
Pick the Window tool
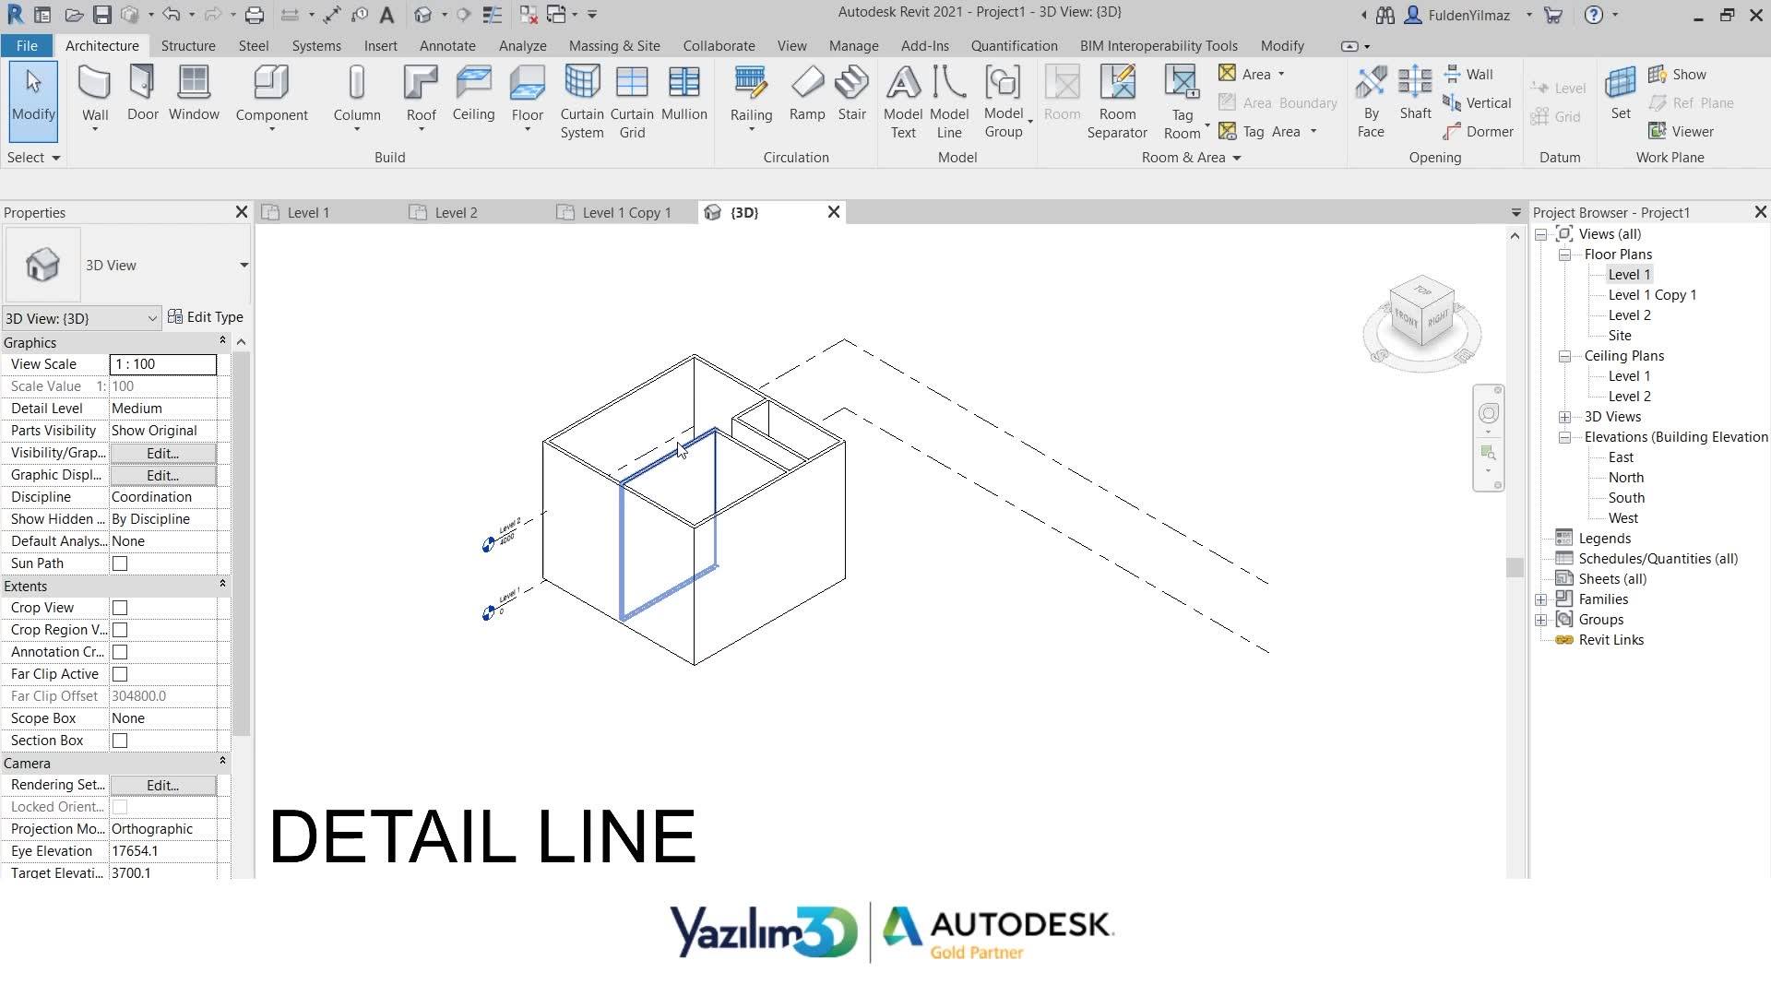[194, 94]
